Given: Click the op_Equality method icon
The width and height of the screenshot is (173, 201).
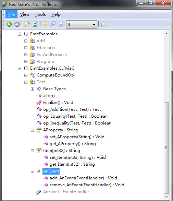Looking at the screenshot, I should point(39,116).
